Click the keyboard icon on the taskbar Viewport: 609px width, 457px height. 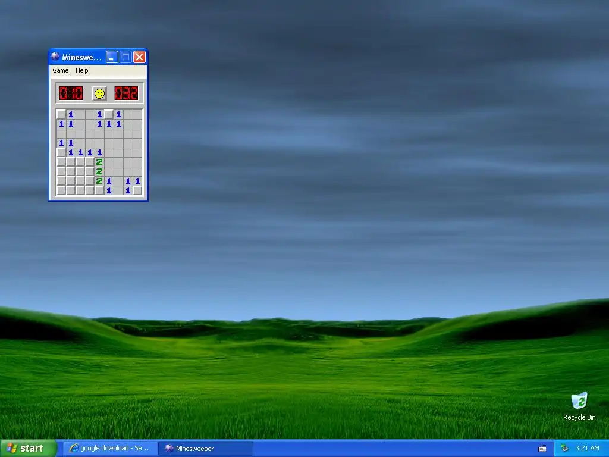coord(542,449)
